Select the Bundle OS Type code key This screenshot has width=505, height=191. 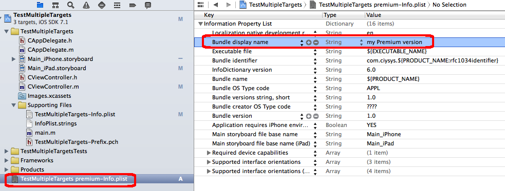(x=240, y=88)
